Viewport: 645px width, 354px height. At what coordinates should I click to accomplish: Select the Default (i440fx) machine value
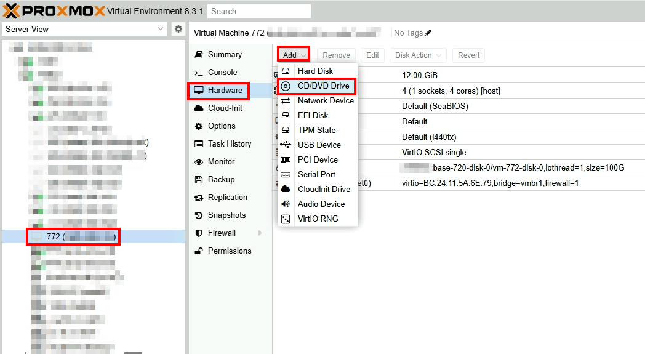pyautogui.click(x=428, y=137)
